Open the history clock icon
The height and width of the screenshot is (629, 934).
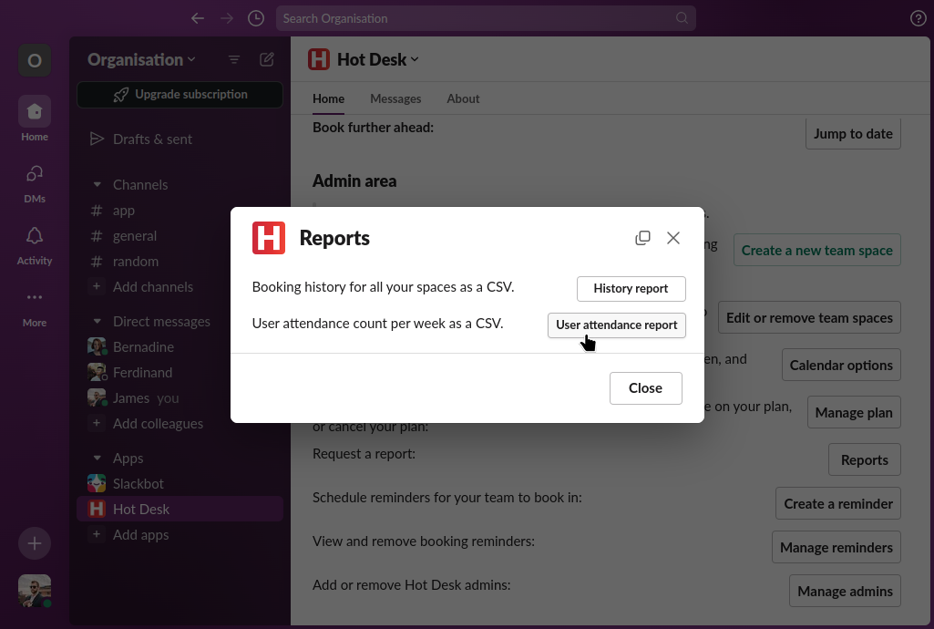pos(256,18)
